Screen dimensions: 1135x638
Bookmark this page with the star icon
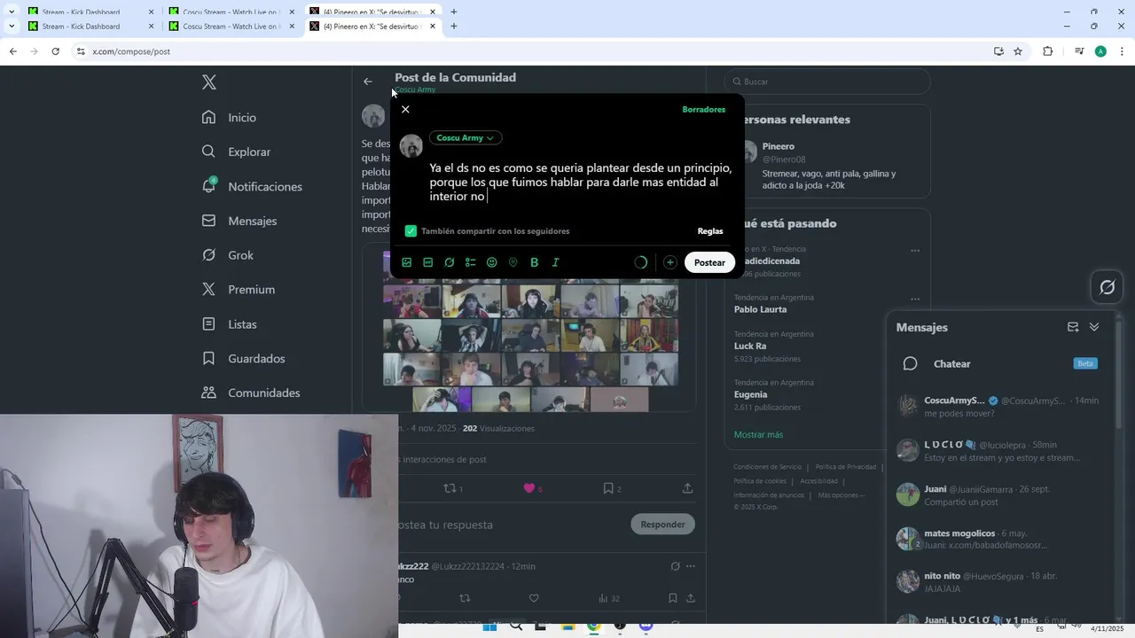[x=1018, y=51]
